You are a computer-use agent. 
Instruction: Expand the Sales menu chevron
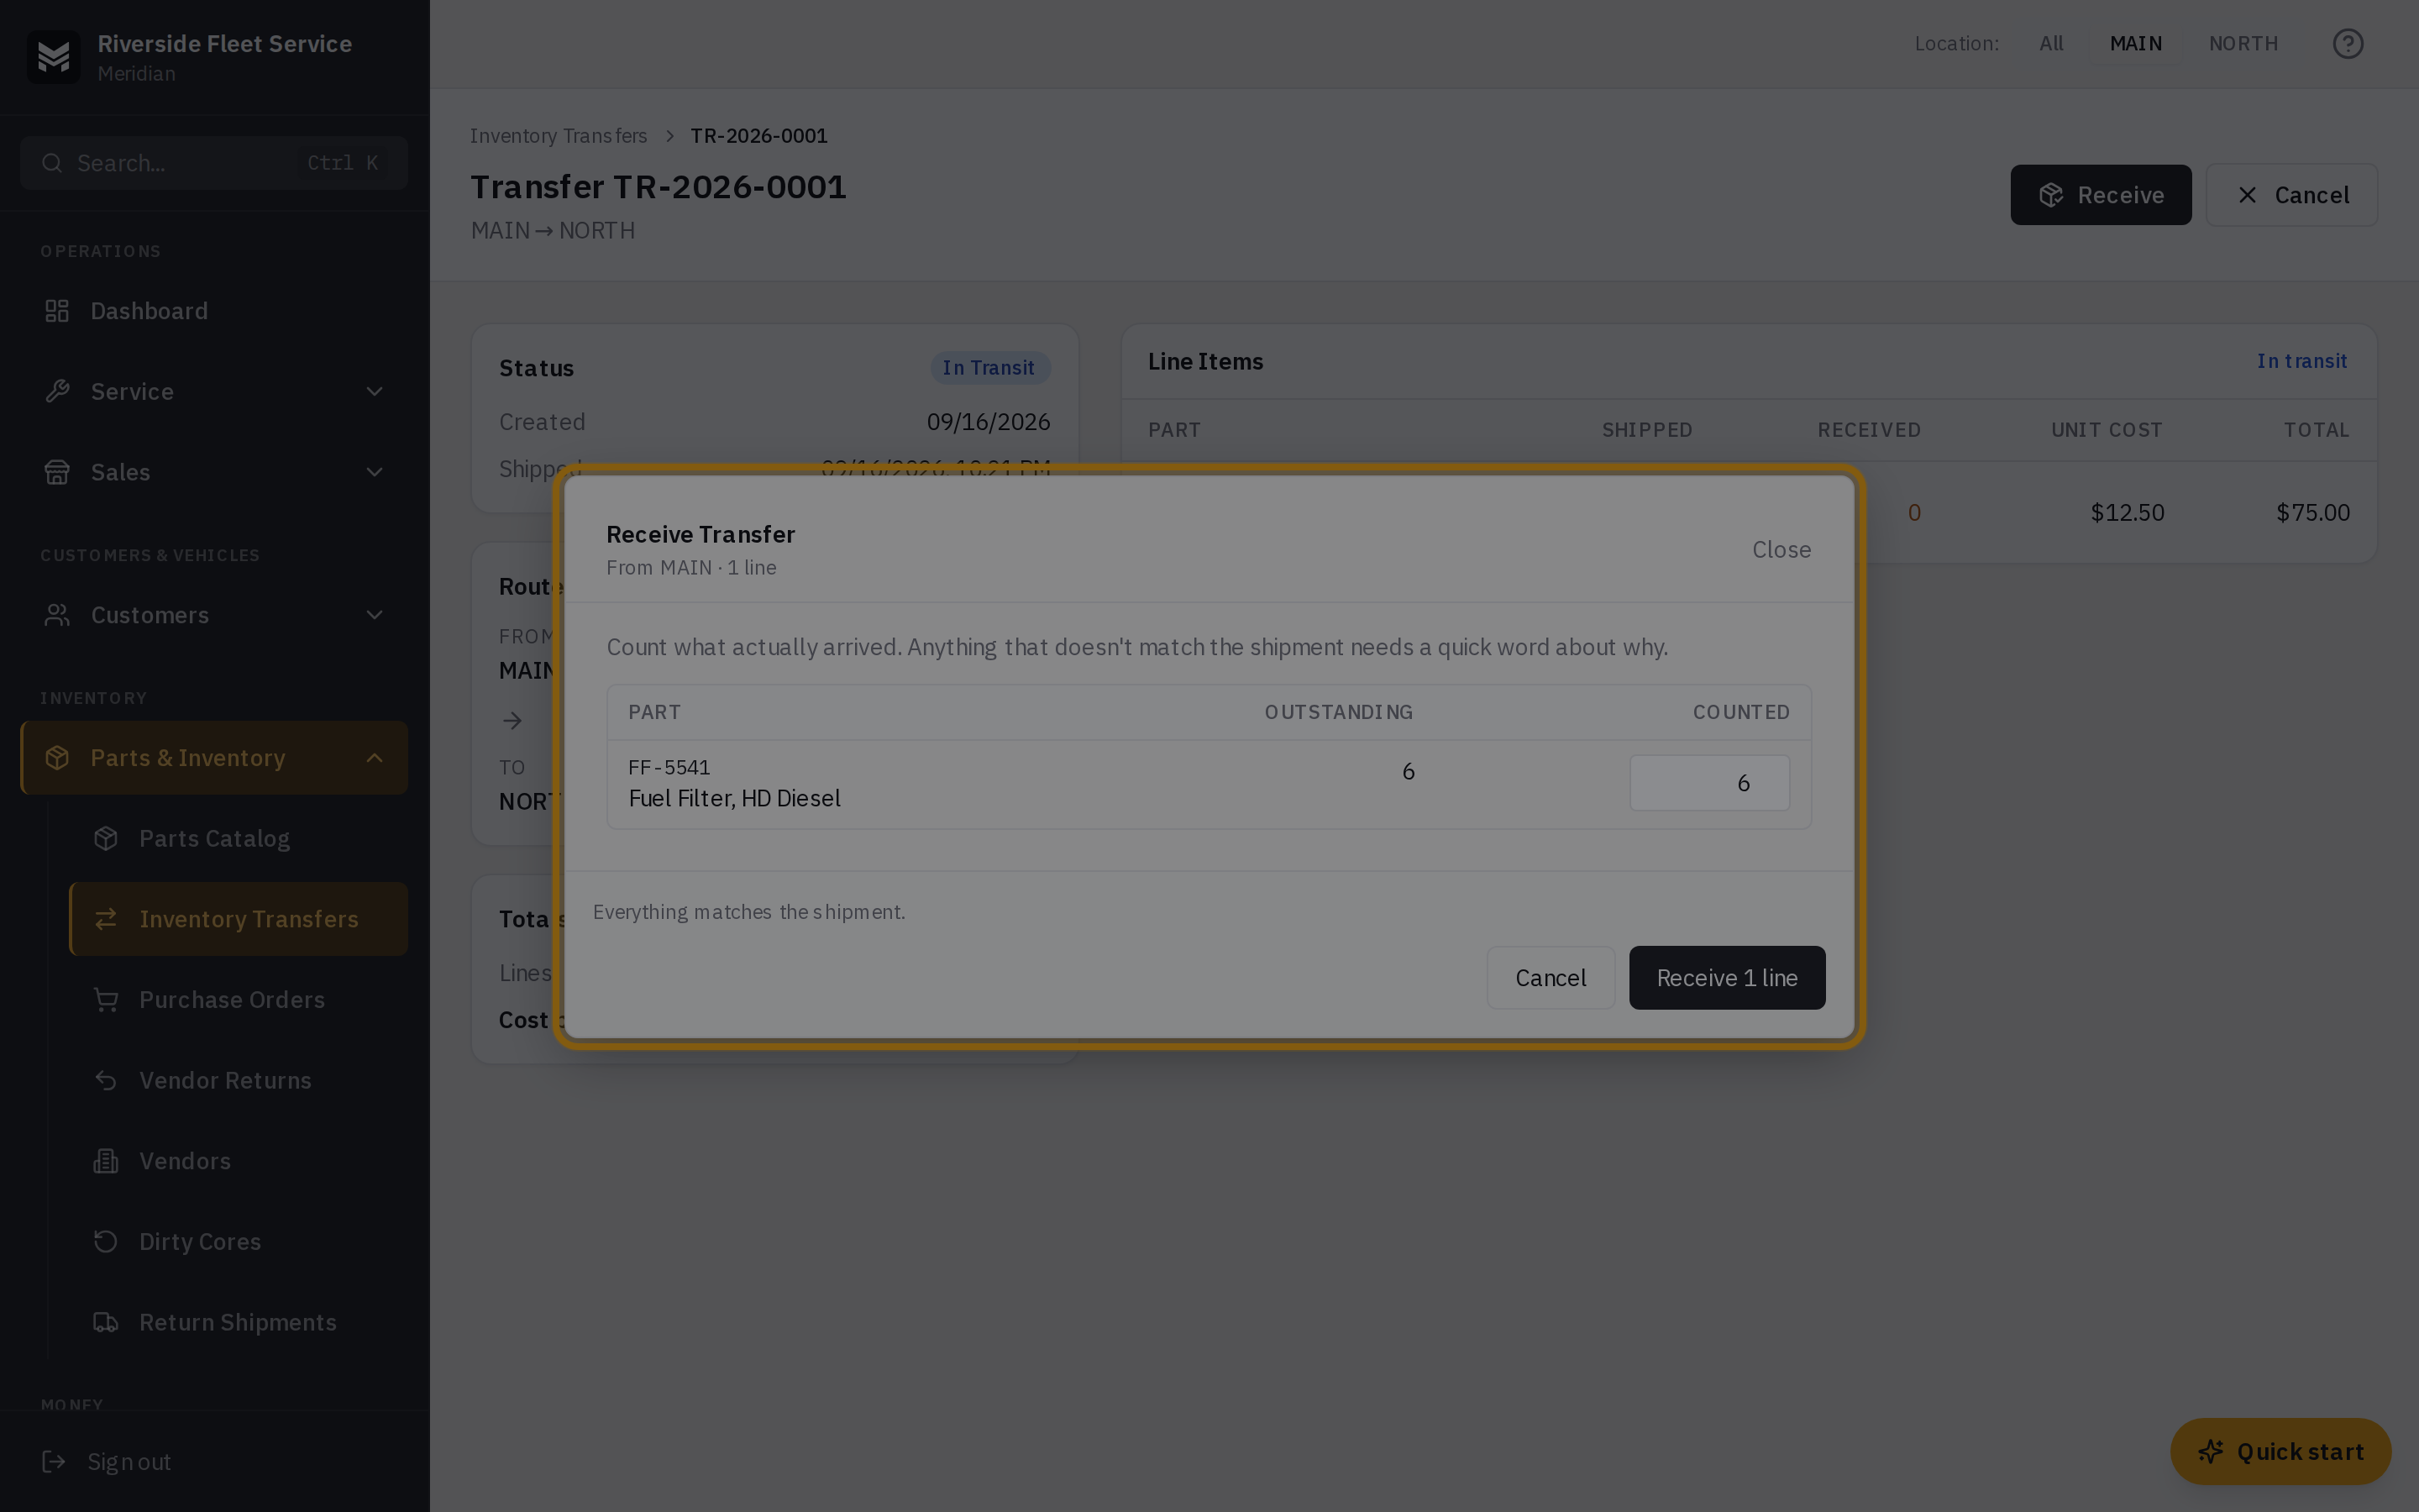(375, 472)
